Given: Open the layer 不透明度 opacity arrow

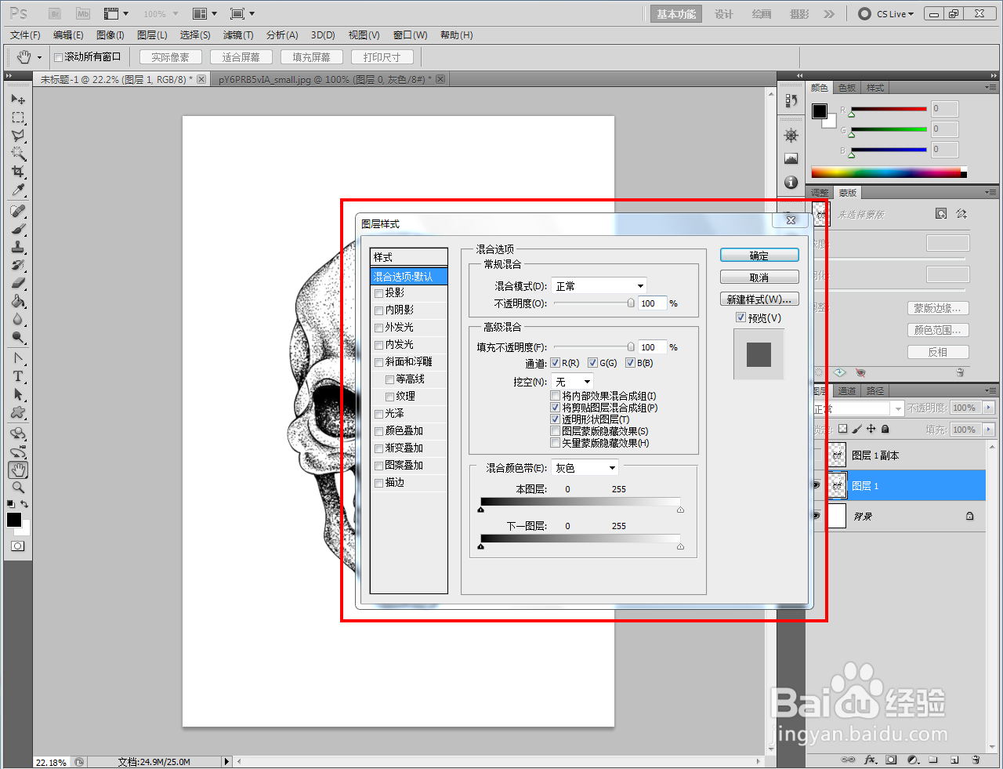Looking at the screenshot, I should point(988,408).
